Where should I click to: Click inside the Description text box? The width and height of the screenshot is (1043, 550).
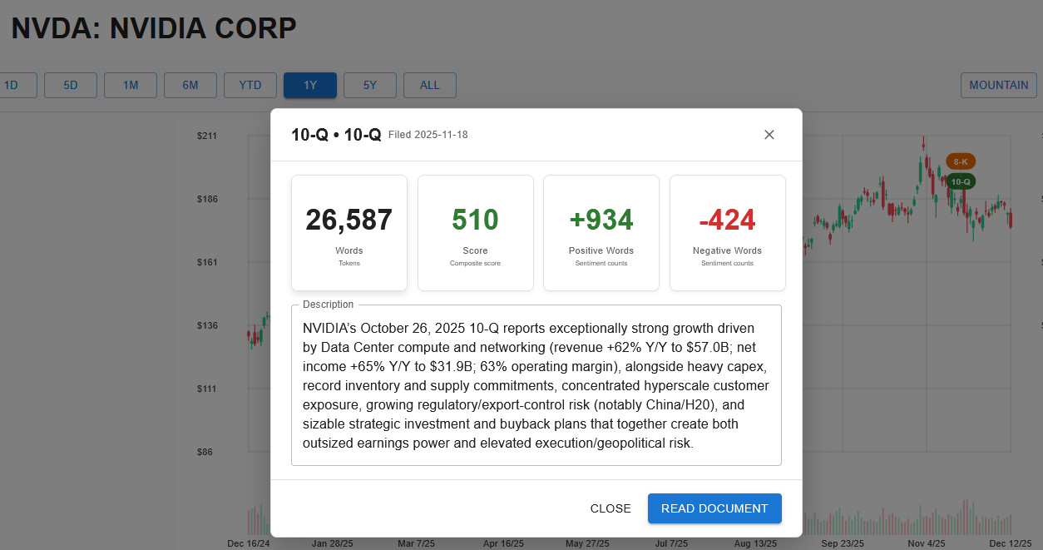(536, 385)
